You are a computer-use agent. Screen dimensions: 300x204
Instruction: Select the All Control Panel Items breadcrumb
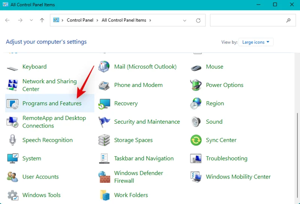(124, 20)
